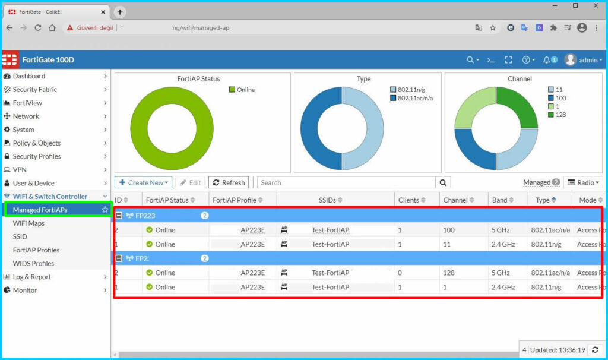Viewport: 608px width, 360px height.
Task: Click the Security Profiles lock icon
Action: point(7,156)
